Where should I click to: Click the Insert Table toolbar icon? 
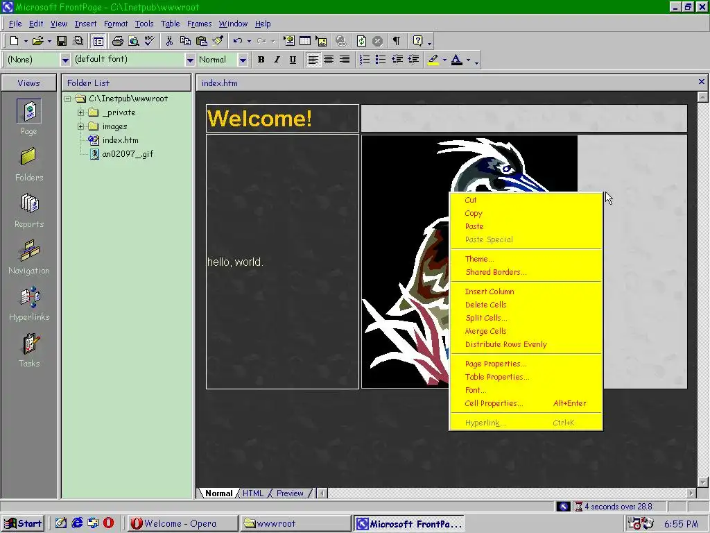click(305, 41)
